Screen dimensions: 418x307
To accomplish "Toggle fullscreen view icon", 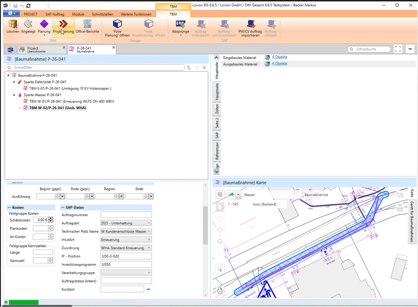I will click(x=398, y=49).
